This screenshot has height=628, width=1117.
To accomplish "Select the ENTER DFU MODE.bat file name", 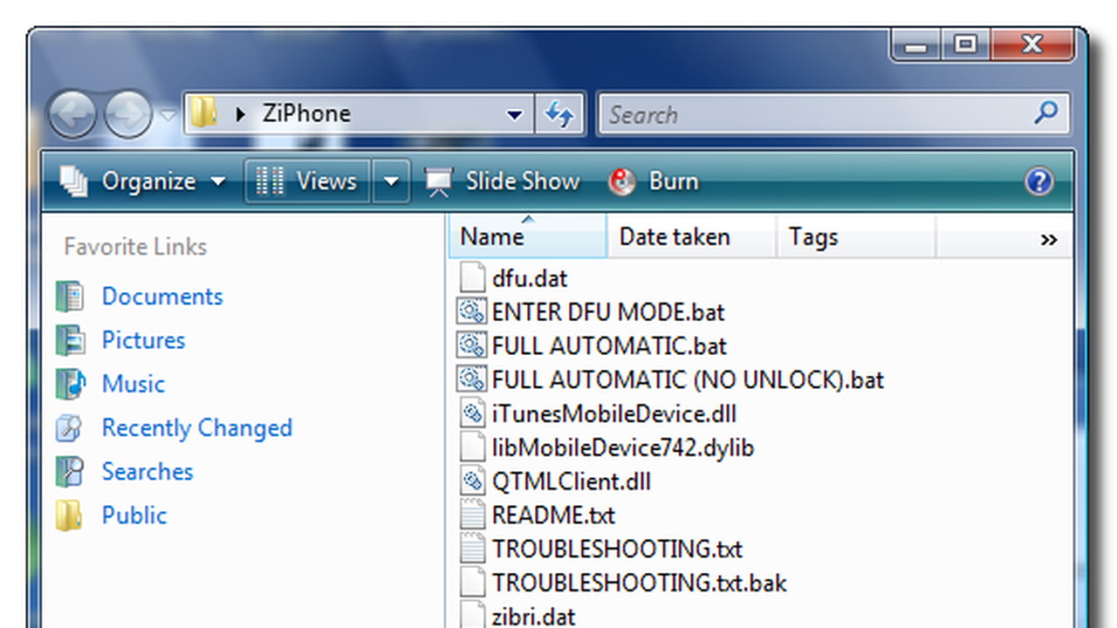I will [608, 312].
